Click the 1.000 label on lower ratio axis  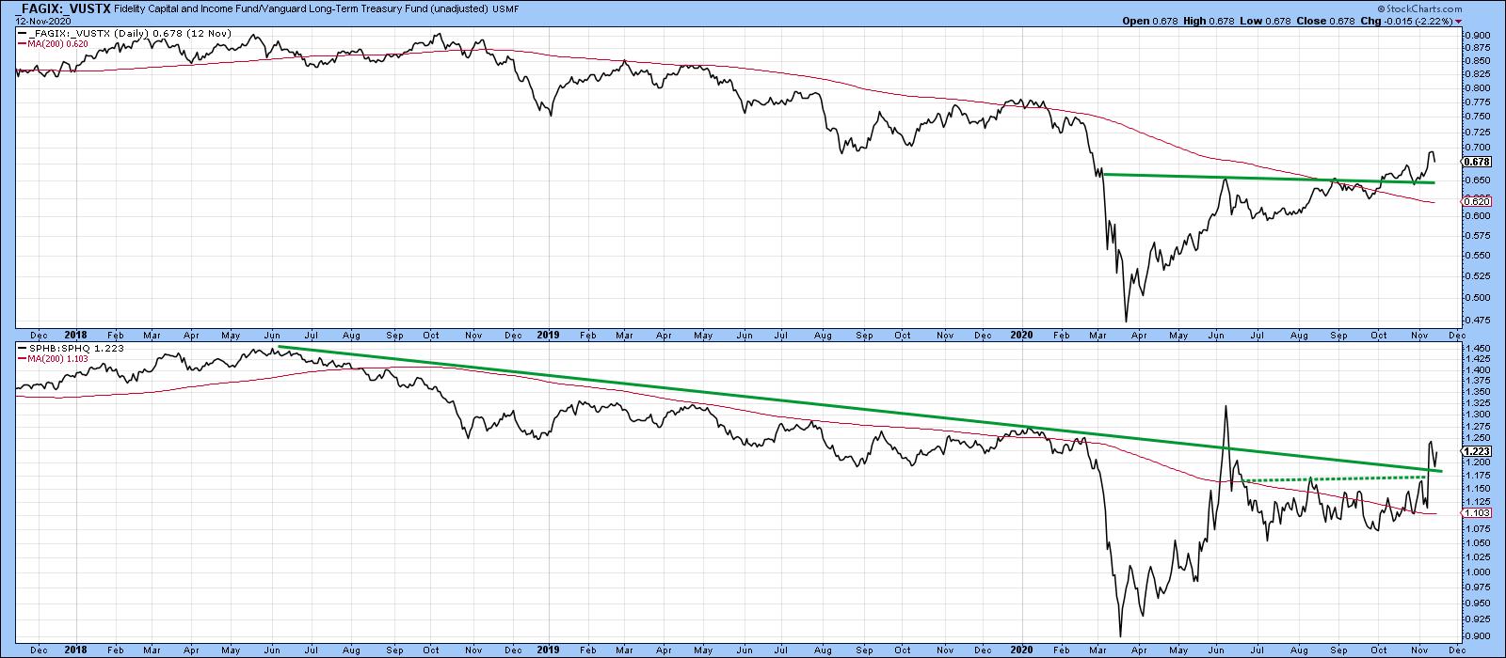(x=1477, y=571)
